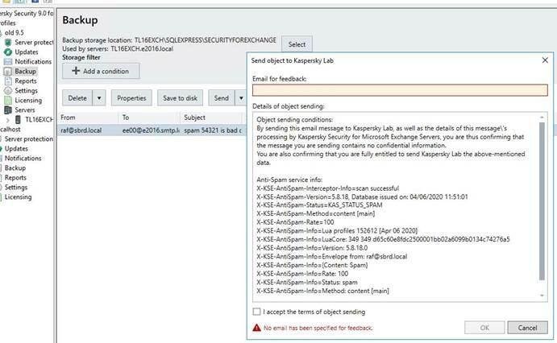
Task: Select Licensing under old 9.5
Action: (x=28, y=101)
